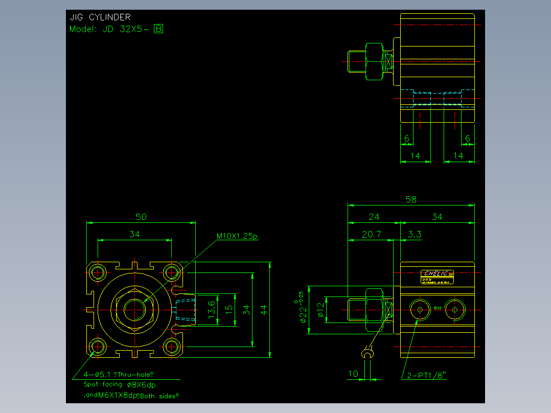Click the 13.6 vertical dimension text
This screenshot has height=413, width=551.
pos(211,309)
